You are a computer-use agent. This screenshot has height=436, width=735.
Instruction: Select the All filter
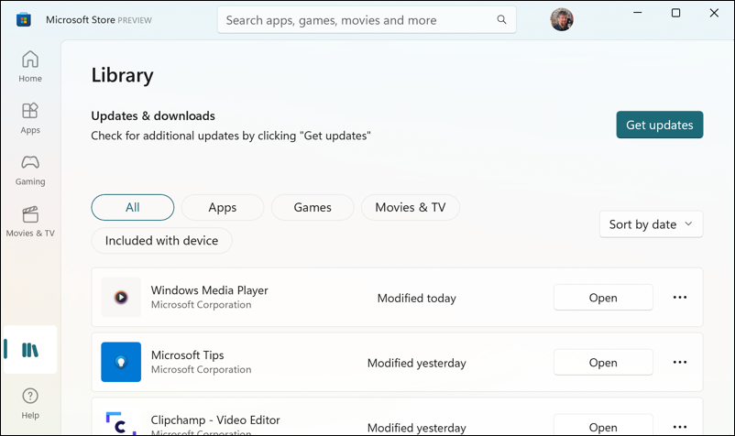133,207
